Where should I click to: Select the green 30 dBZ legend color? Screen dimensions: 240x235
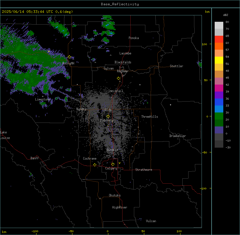tap(219, 116)
